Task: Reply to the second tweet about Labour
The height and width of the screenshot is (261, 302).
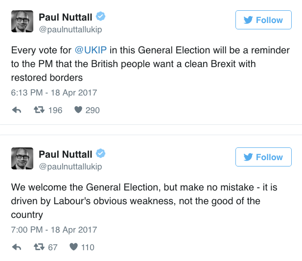Action: point(16,247)
